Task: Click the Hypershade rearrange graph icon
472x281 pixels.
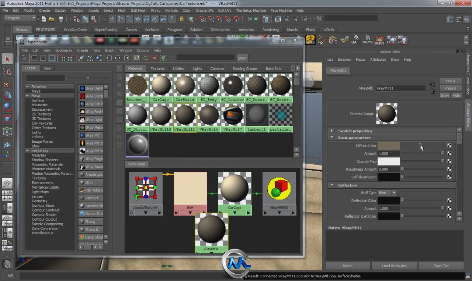Action: [x=90, y=58]
